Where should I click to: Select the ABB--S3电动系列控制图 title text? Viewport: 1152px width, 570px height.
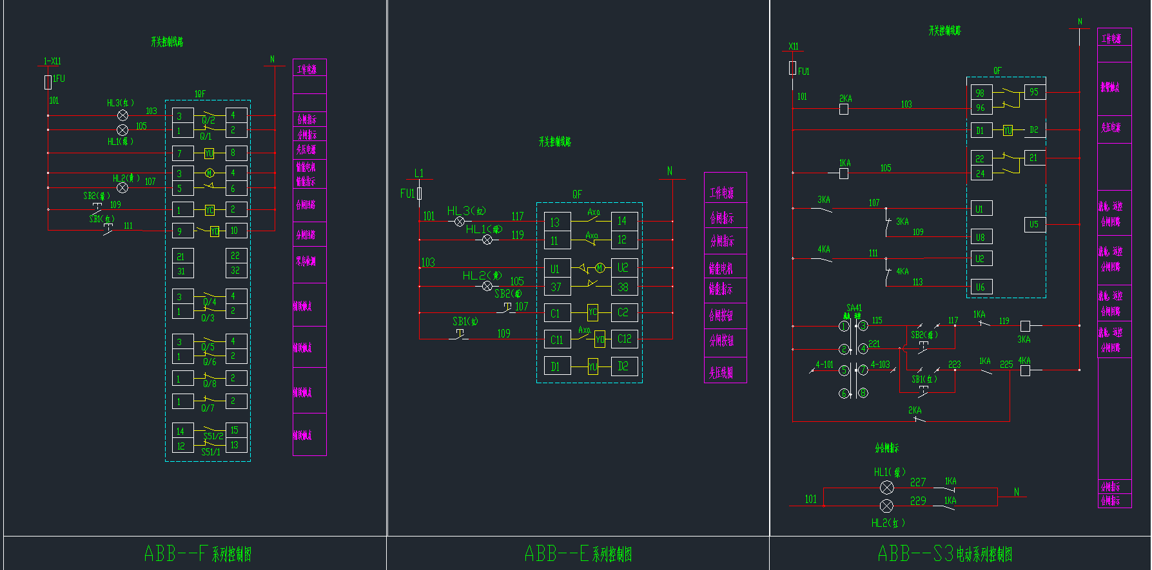(x=945, y=554)
